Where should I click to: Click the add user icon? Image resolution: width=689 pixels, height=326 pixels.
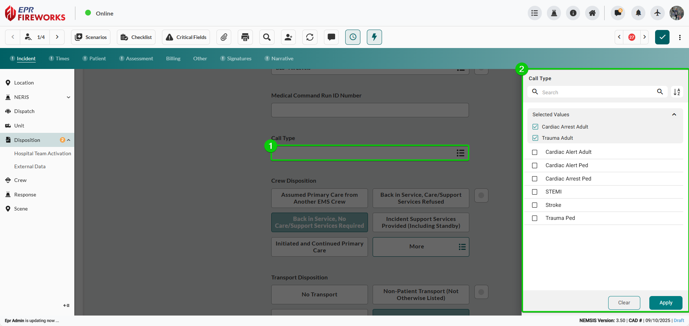(288, 37)
